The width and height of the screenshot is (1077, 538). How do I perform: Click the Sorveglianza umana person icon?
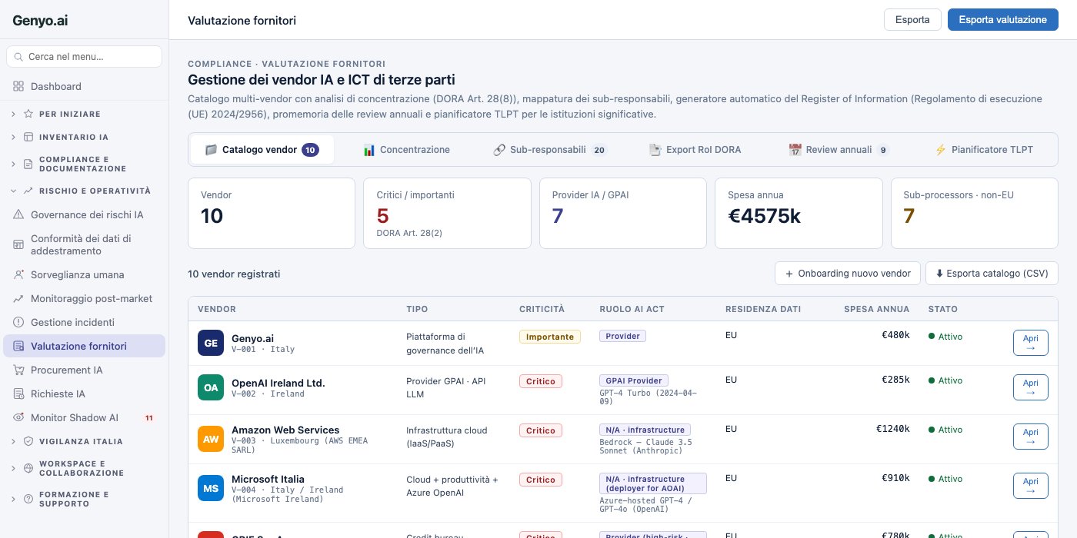[x=18, y=274]
